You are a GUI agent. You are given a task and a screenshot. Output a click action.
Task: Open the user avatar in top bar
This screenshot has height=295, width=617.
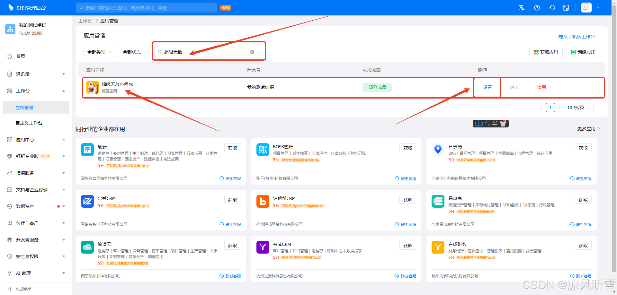click(586, 7)
